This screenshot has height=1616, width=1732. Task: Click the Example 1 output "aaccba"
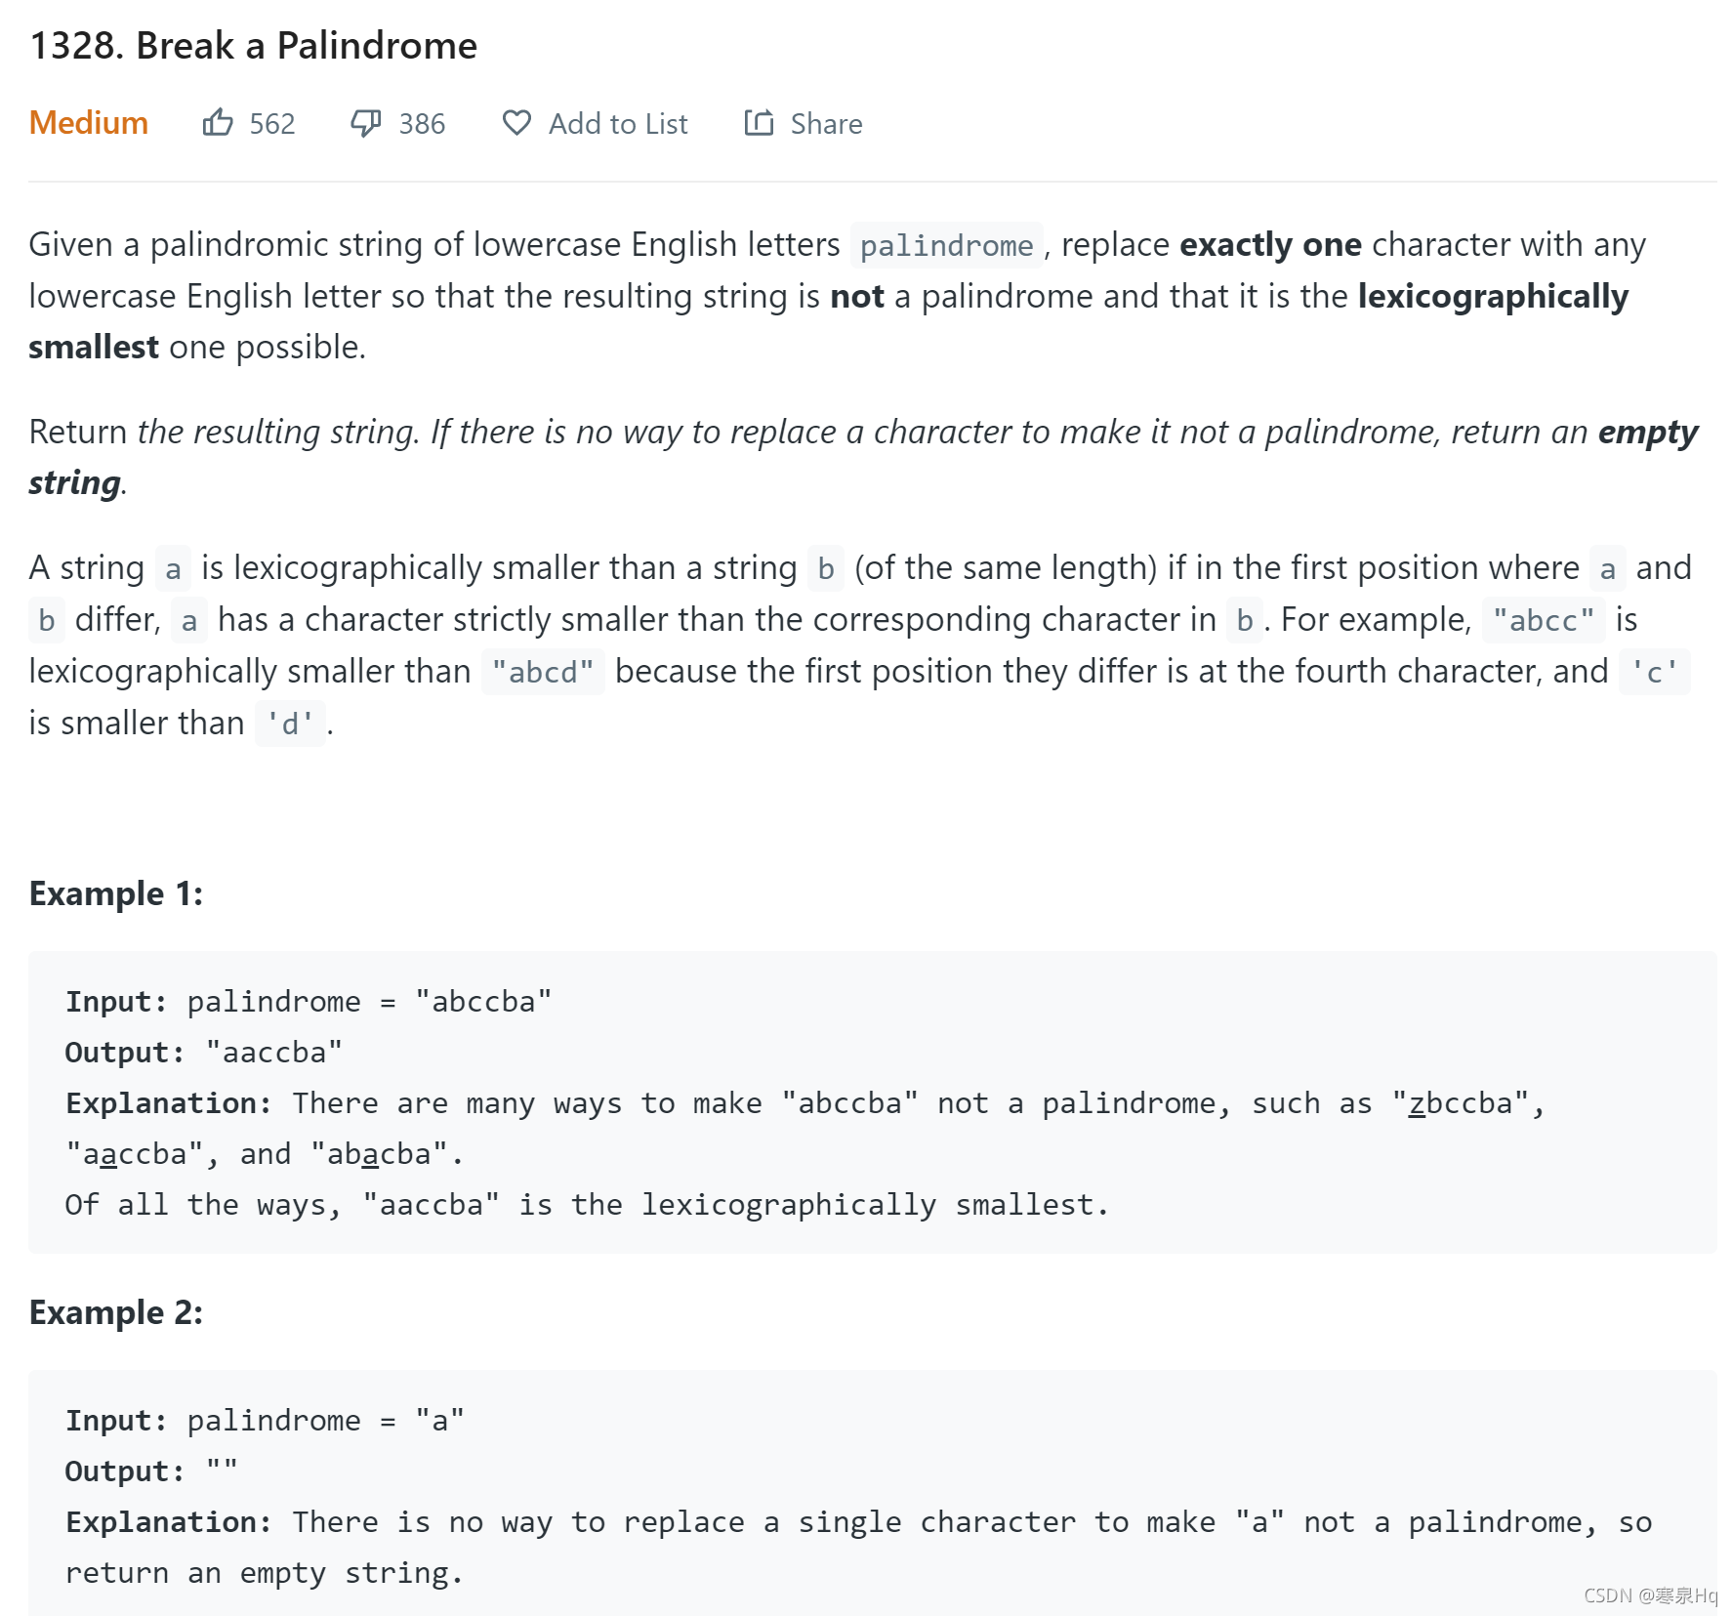(x=274, y=1053)
